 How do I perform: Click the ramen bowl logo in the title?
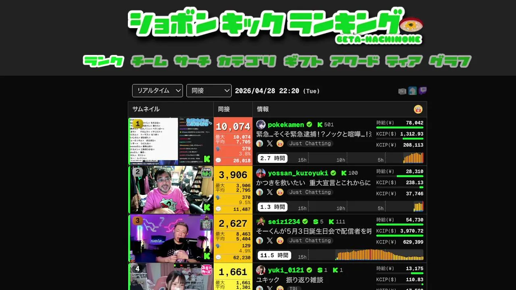tap(411, 26)
